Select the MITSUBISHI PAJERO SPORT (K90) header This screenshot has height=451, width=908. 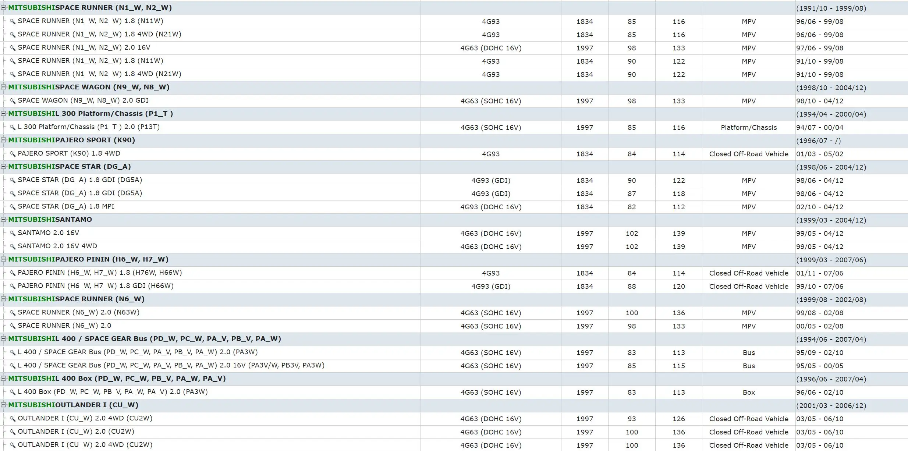click(x=72, y=140)
